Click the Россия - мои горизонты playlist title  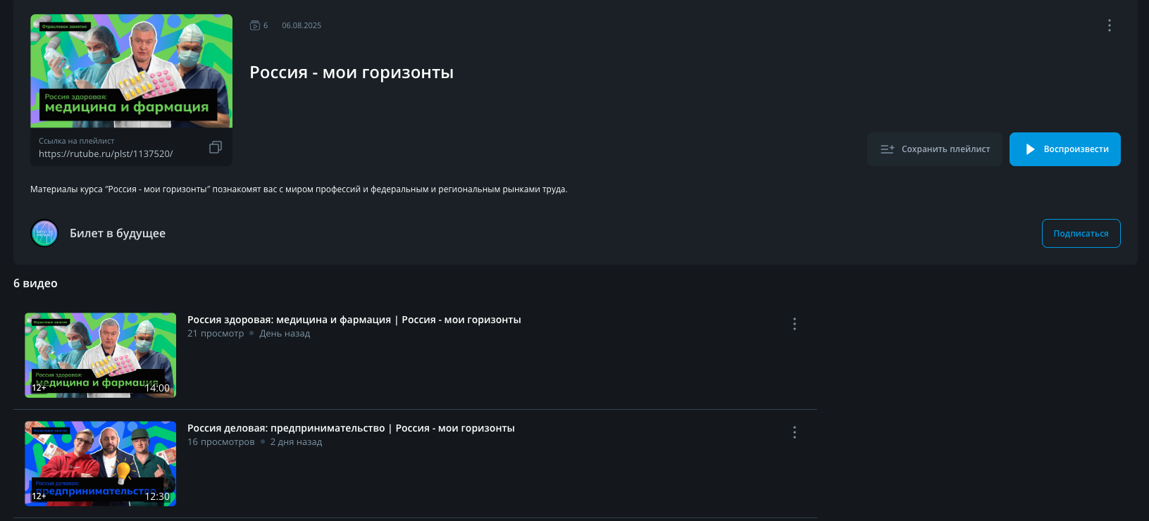click(352, 73)
